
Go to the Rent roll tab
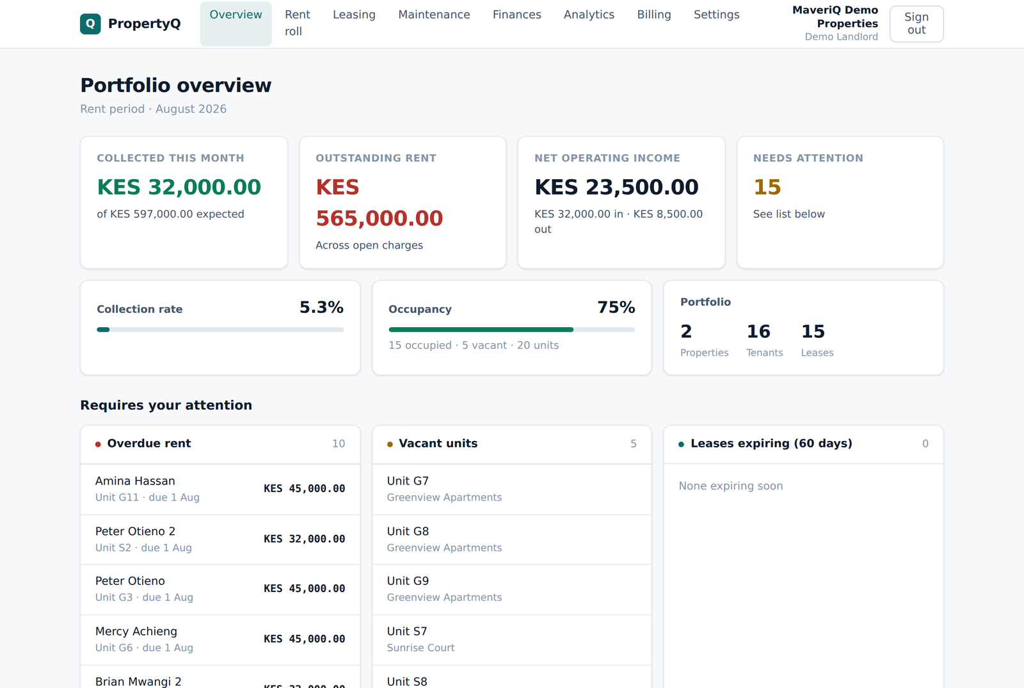point(298,24)
